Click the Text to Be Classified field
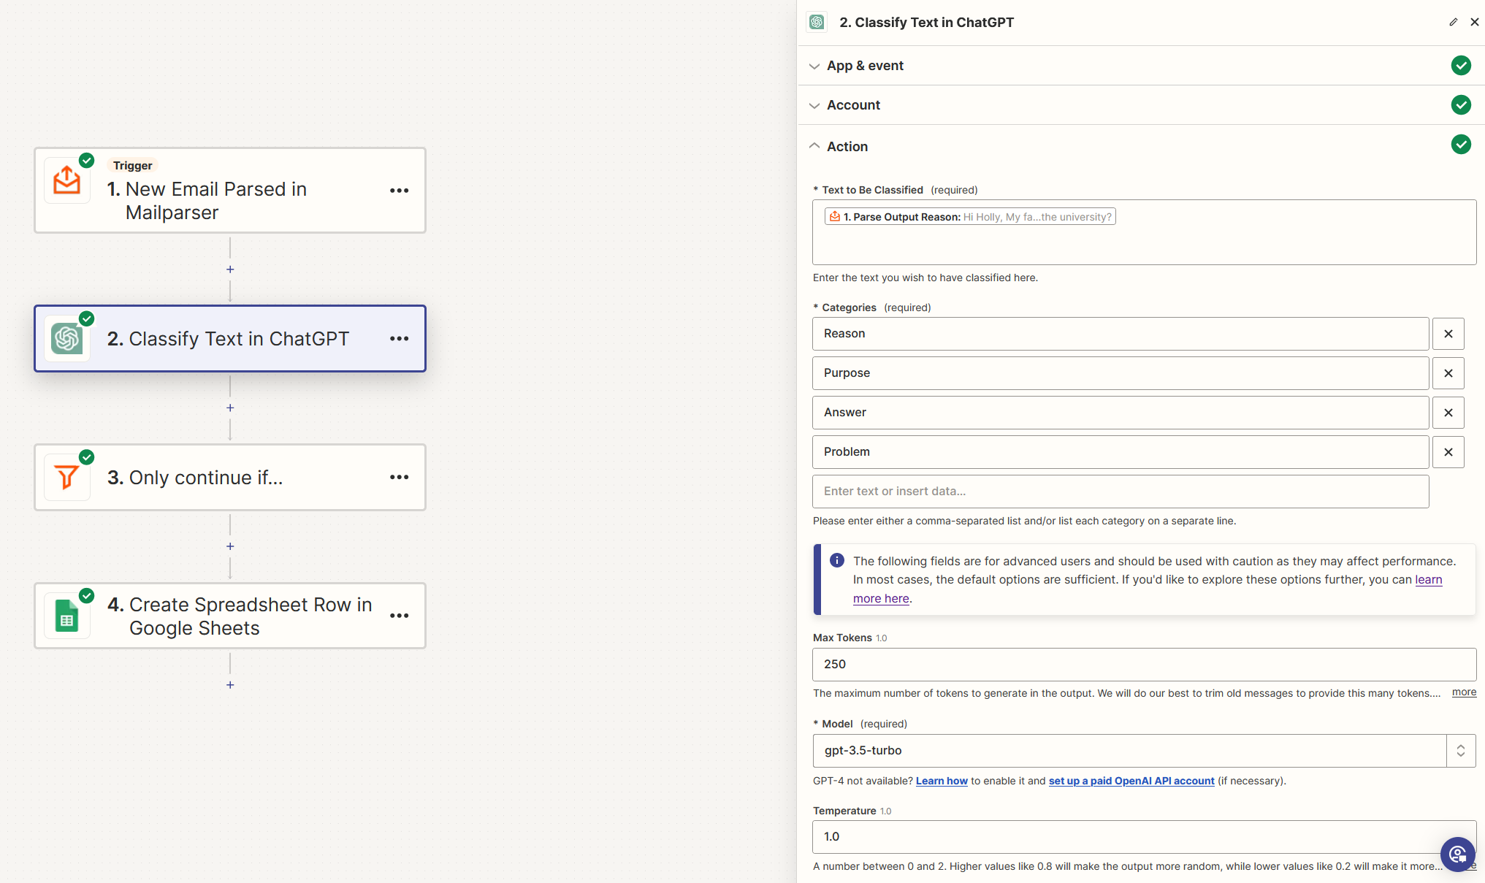 pyautogui.click(x=1144, y=232)
